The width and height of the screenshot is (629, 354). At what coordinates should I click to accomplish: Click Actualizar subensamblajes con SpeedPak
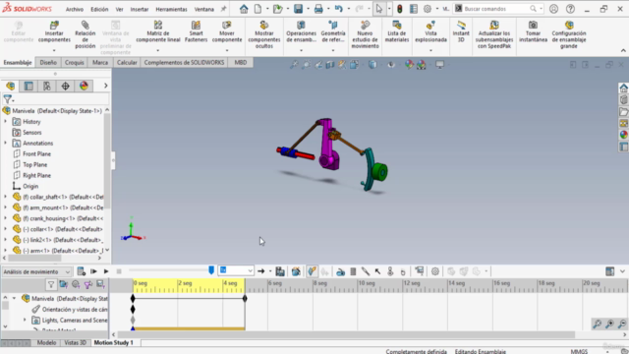494,34
